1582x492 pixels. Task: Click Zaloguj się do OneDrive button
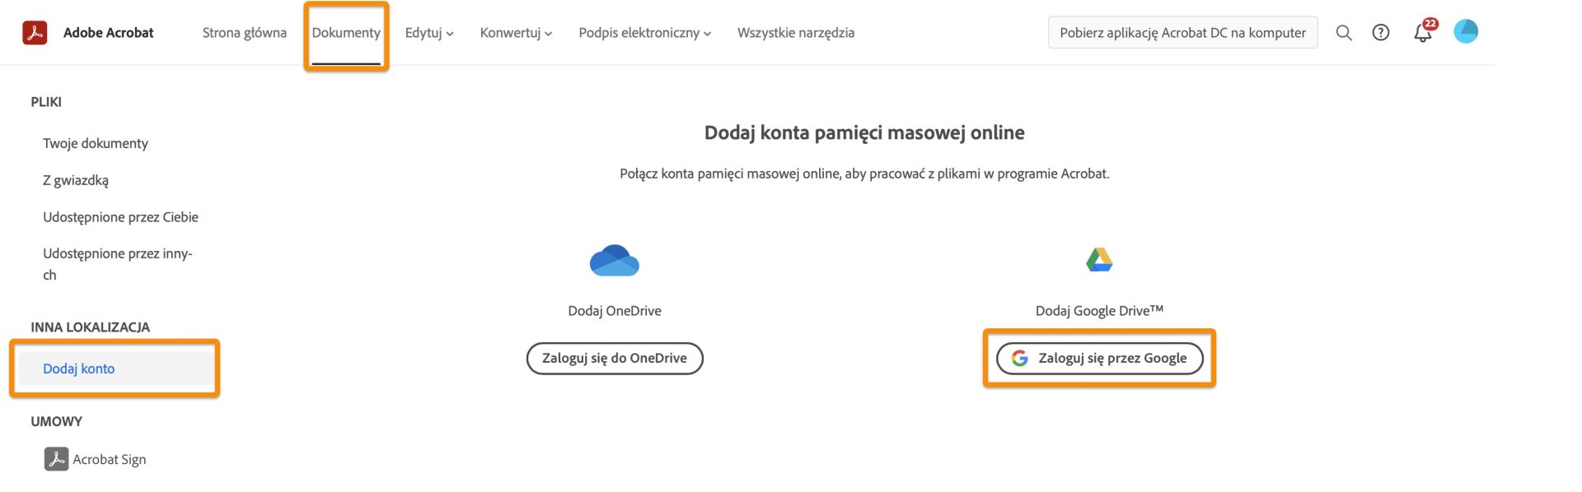click(x=615, y=358)
